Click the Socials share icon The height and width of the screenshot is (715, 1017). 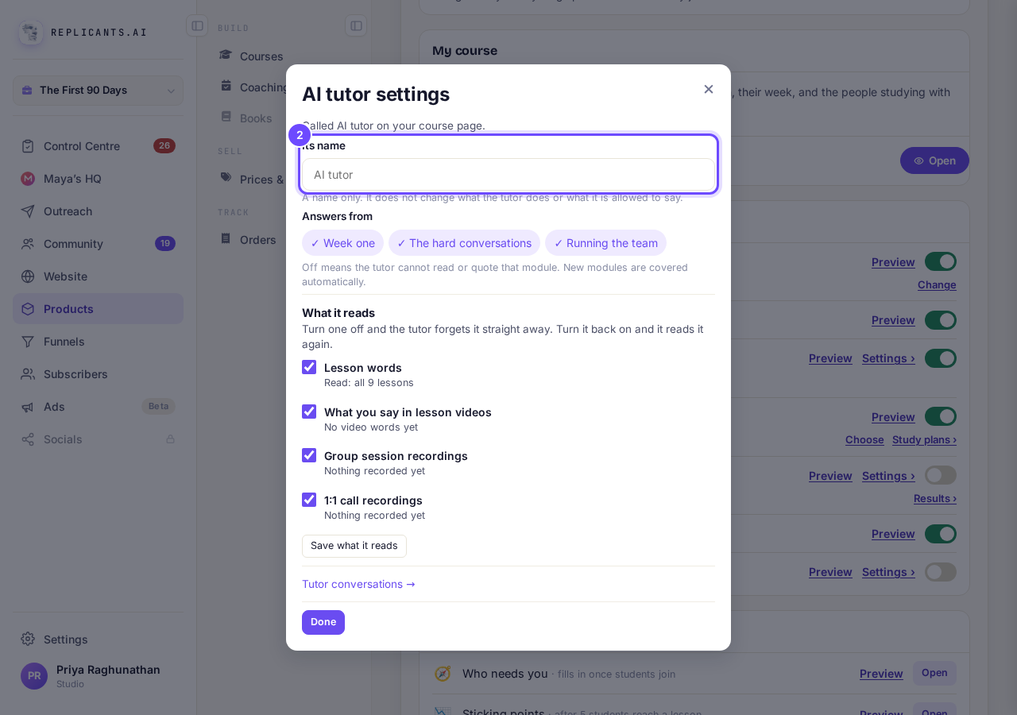(x=28, y=439)
